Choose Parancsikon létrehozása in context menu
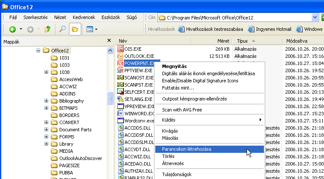This screenshot has width=324, height=179. [x=209, y=149]
